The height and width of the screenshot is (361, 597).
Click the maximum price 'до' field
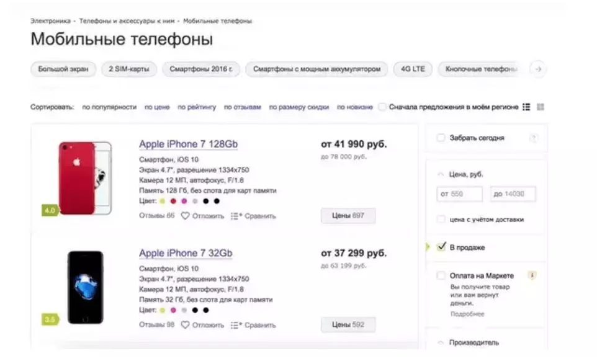coord(513,194)
